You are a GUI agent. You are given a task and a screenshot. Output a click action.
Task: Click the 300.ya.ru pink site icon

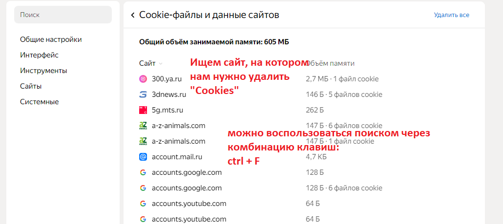[143, 79]
